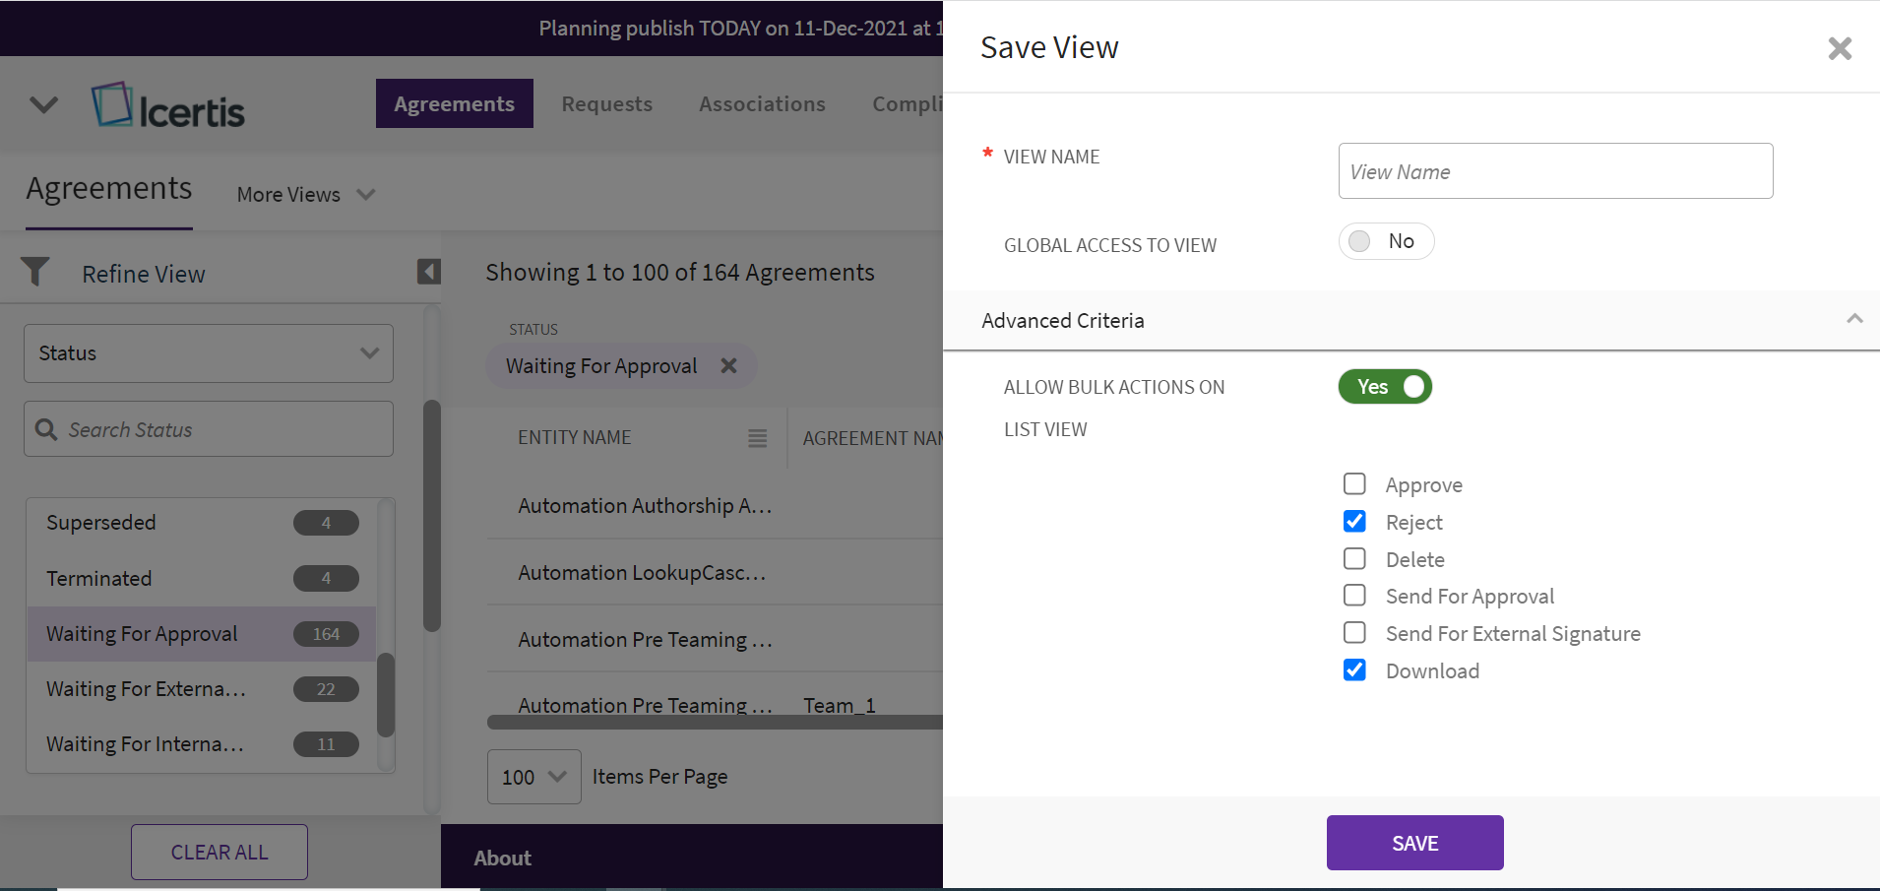This screenshot has height=891, width=1880.
Task: Change the 100 items per page dropdown
Action: pos(533,777)
